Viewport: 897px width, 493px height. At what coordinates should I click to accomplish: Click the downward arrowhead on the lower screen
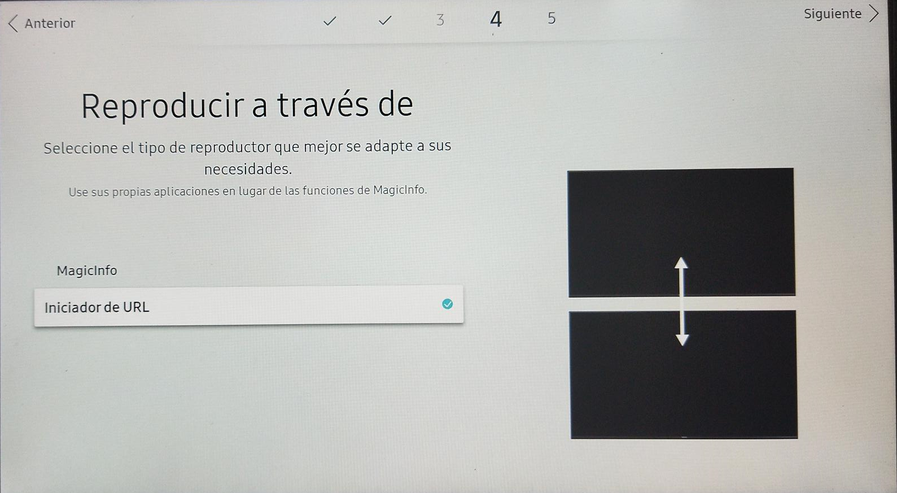(682, 339)
